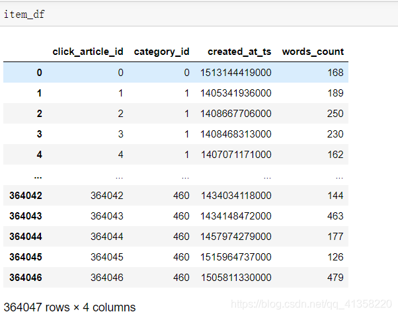Image resolution: width=398 pixels, height=316 pixels.
Task: Select the category_id column header
Action: pos(162,52)
